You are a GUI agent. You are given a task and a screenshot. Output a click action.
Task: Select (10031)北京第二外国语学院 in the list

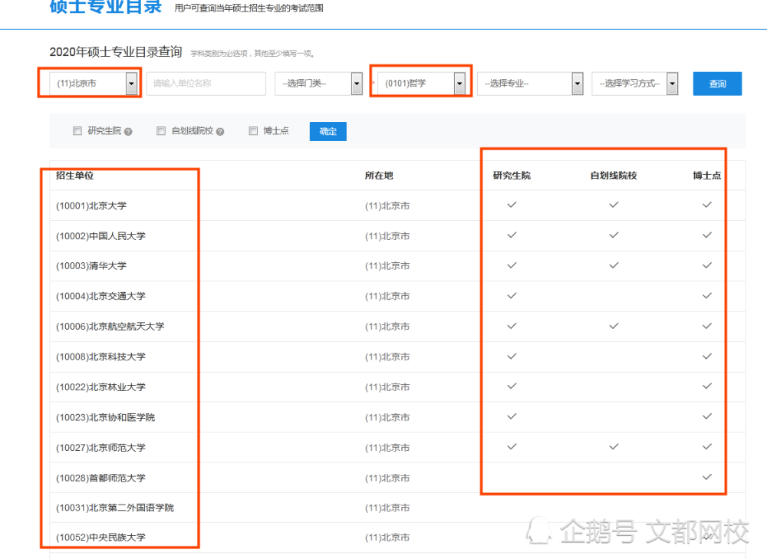(x=115, y=508)
